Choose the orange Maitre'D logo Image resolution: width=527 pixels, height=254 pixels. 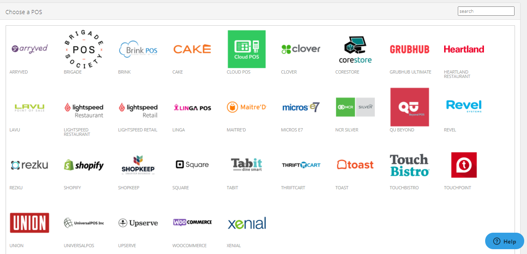(247, 107)
